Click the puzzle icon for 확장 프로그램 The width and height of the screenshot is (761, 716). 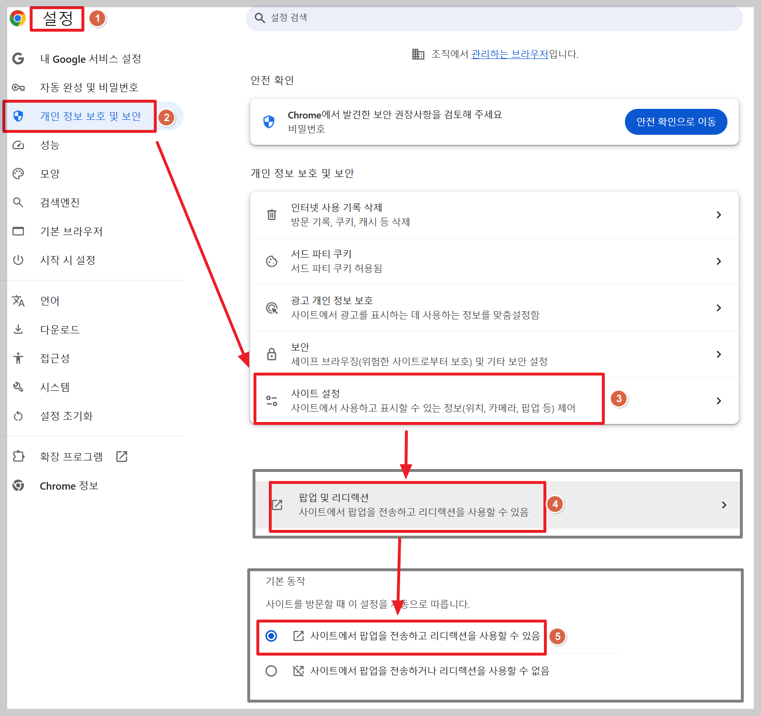[18, 456]
